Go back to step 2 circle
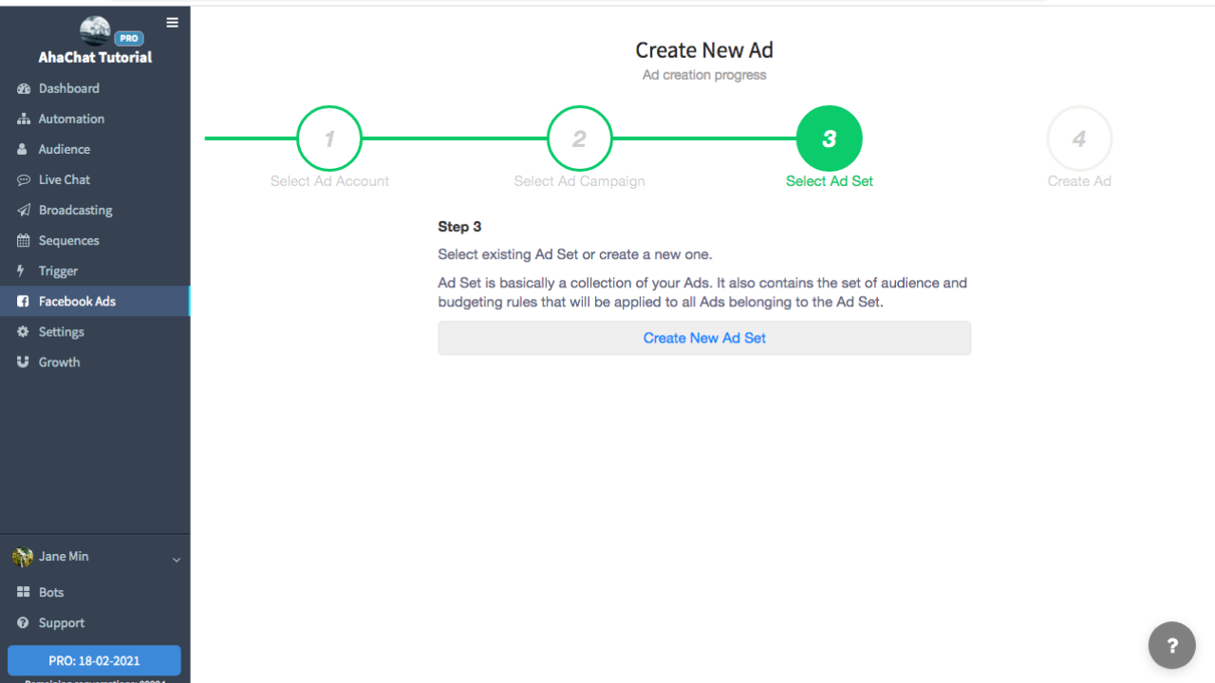Image resolution: width=1215 pixels, height=683 pixels. tap(579, 138)
